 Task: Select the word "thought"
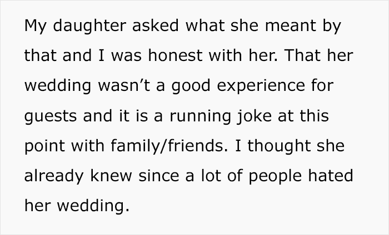click(279, 145)
